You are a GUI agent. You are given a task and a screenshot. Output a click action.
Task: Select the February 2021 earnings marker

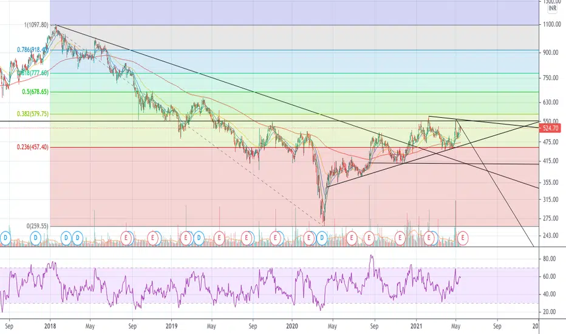(429, 238)
